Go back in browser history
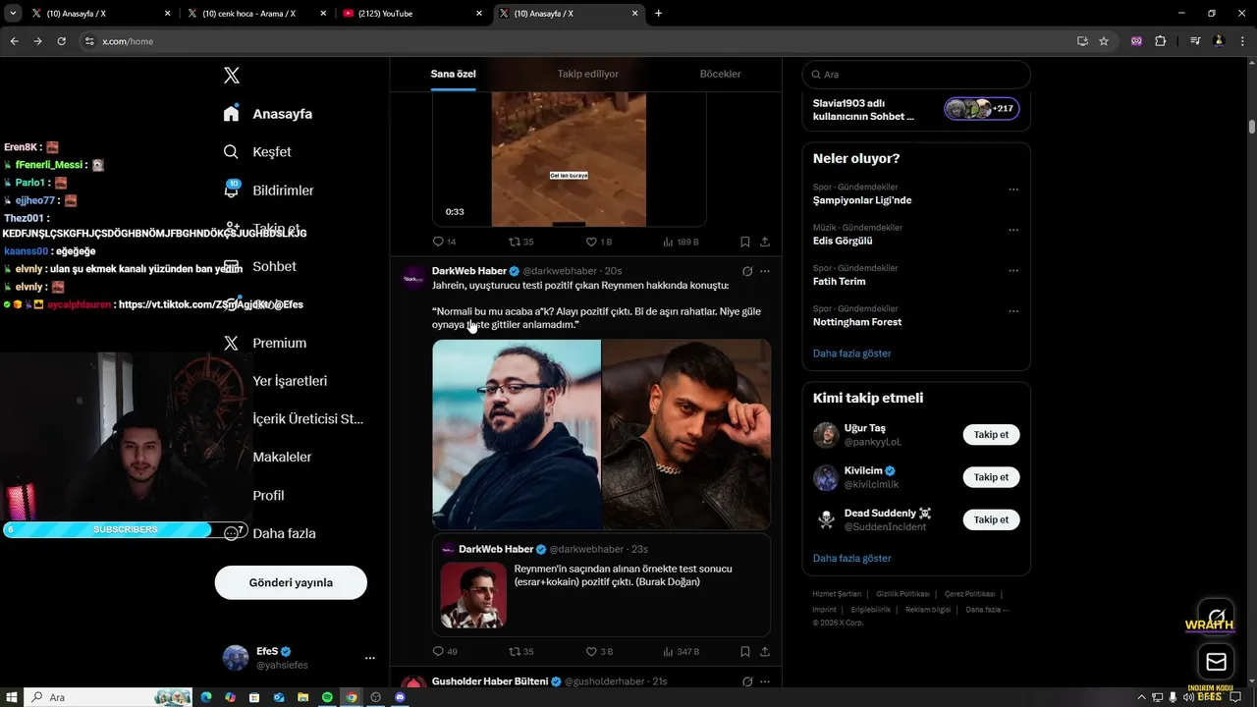The image size is (1257, 707). pos(14,41)
